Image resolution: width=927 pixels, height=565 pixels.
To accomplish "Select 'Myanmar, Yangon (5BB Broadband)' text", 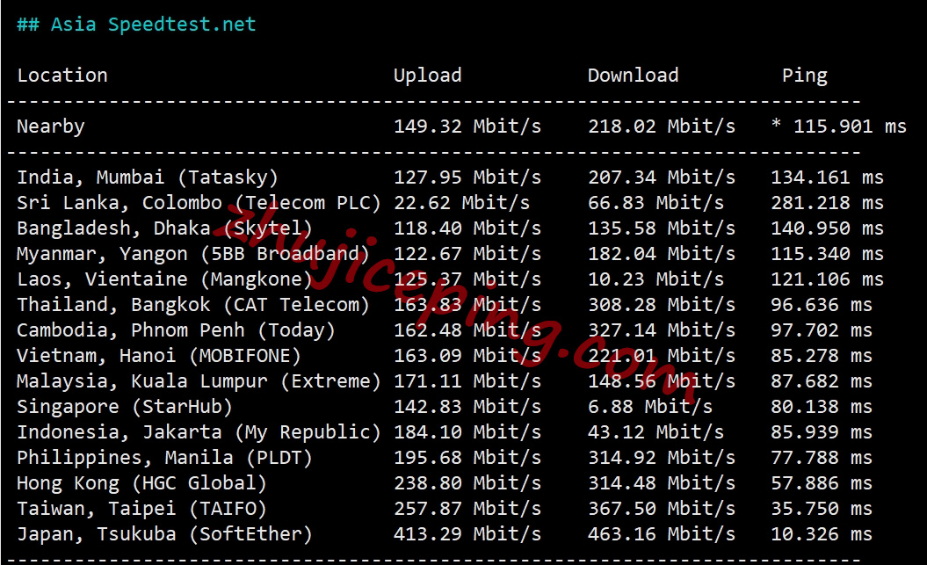I will (192, 254).
